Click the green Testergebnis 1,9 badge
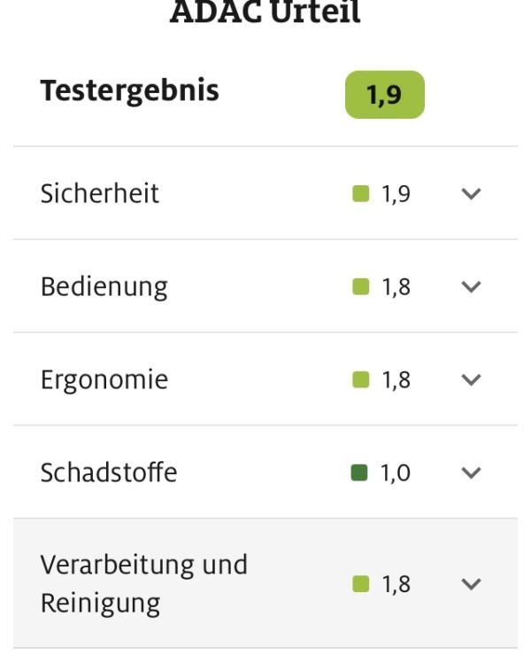531x671 pixels. [385, 95]
